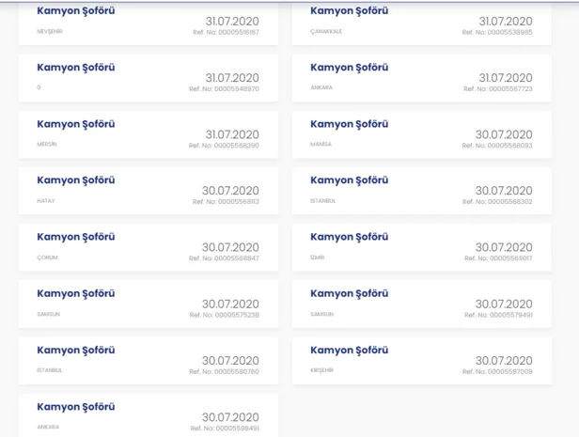View the Kırşehir Kamyon Şoförü listing
579x437 pixels.
click(x=349, y=350)
